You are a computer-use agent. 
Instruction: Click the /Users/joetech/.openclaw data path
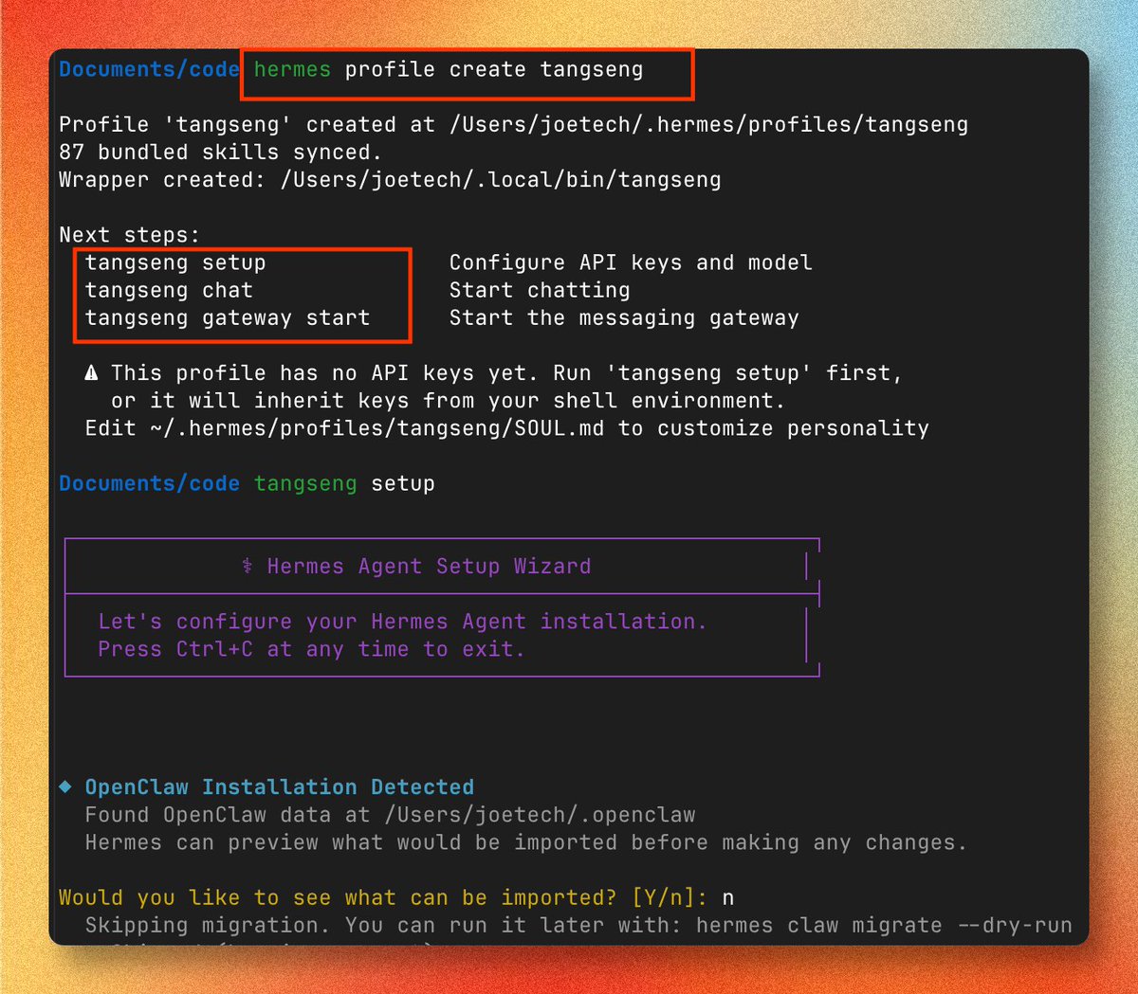click(540, 815)
